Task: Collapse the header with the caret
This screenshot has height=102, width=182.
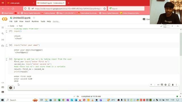Action: tap(178, 26)
